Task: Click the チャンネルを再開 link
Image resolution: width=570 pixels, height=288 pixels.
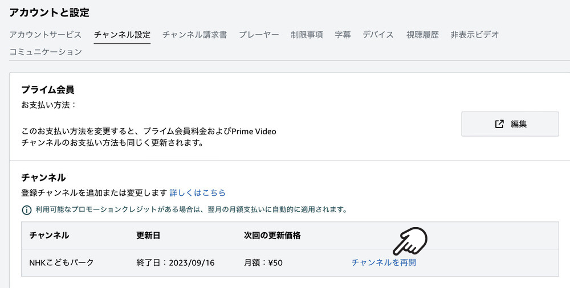Action: click(x=384, y=262)
